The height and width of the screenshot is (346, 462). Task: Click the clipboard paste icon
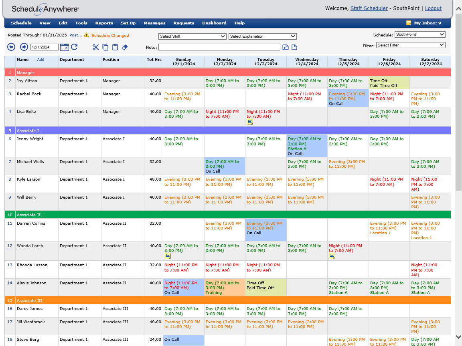[115, 47]
